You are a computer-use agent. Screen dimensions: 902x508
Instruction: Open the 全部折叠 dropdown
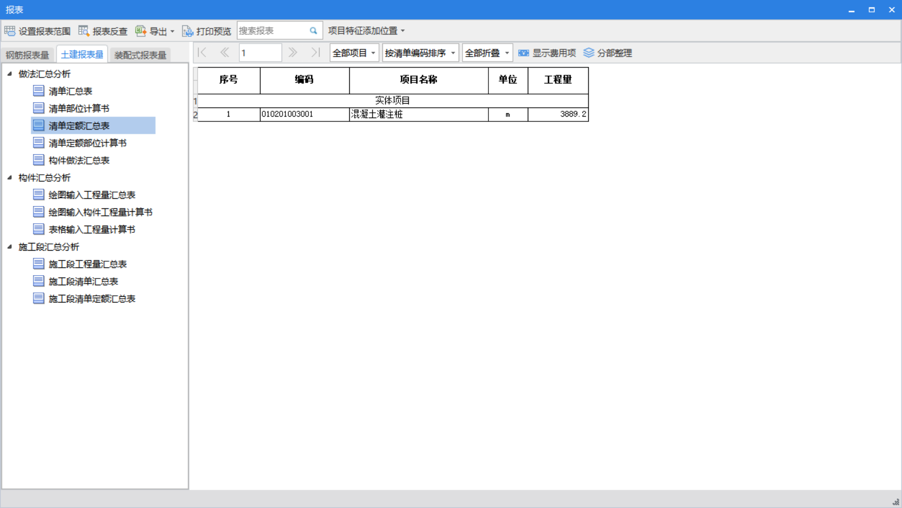point(487,53)
